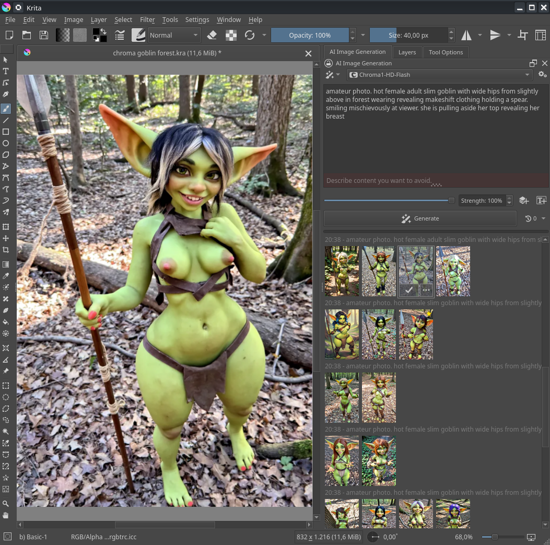Image resolution: width=550 pixels, height=545 pixels.
Task: Click the Opacity slider in toolbar
Action: tap(310, 35)
